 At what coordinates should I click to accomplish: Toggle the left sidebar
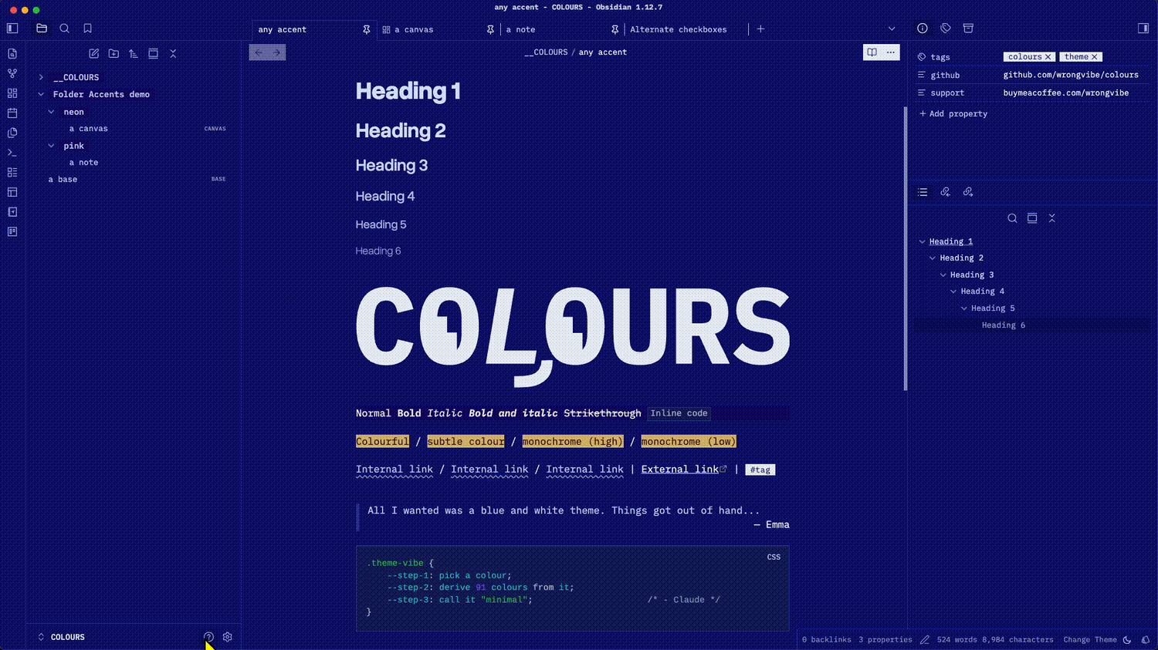(12, 29)
